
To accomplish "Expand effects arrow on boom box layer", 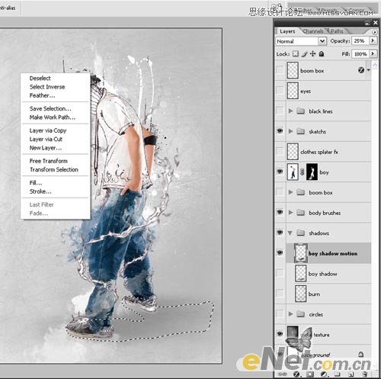I will 369,70.
